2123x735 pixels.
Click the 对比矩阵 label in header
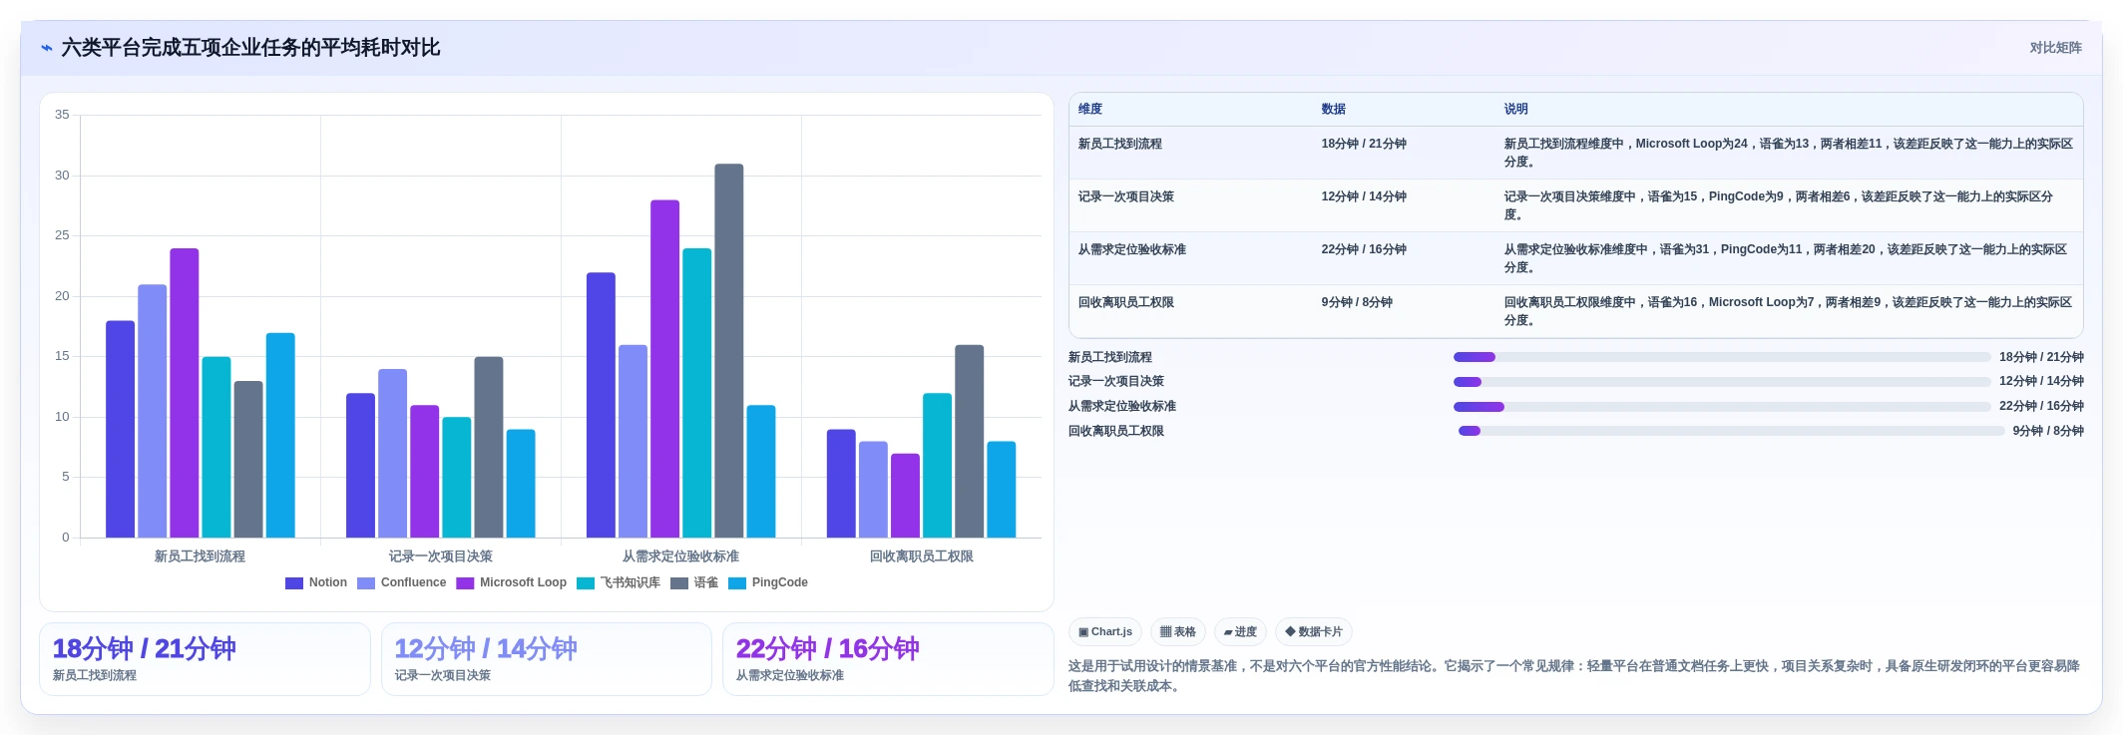point(2055,48)
